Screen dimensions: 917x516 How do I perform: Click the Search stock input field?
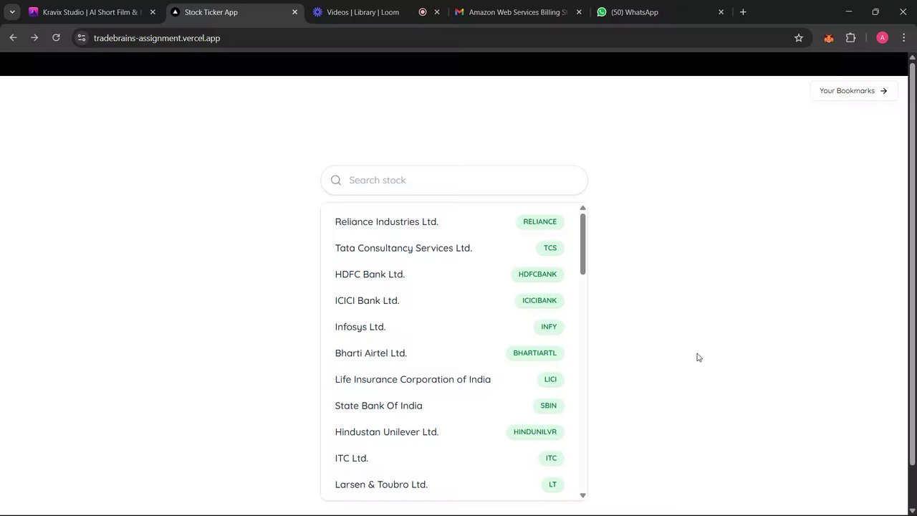454,180
